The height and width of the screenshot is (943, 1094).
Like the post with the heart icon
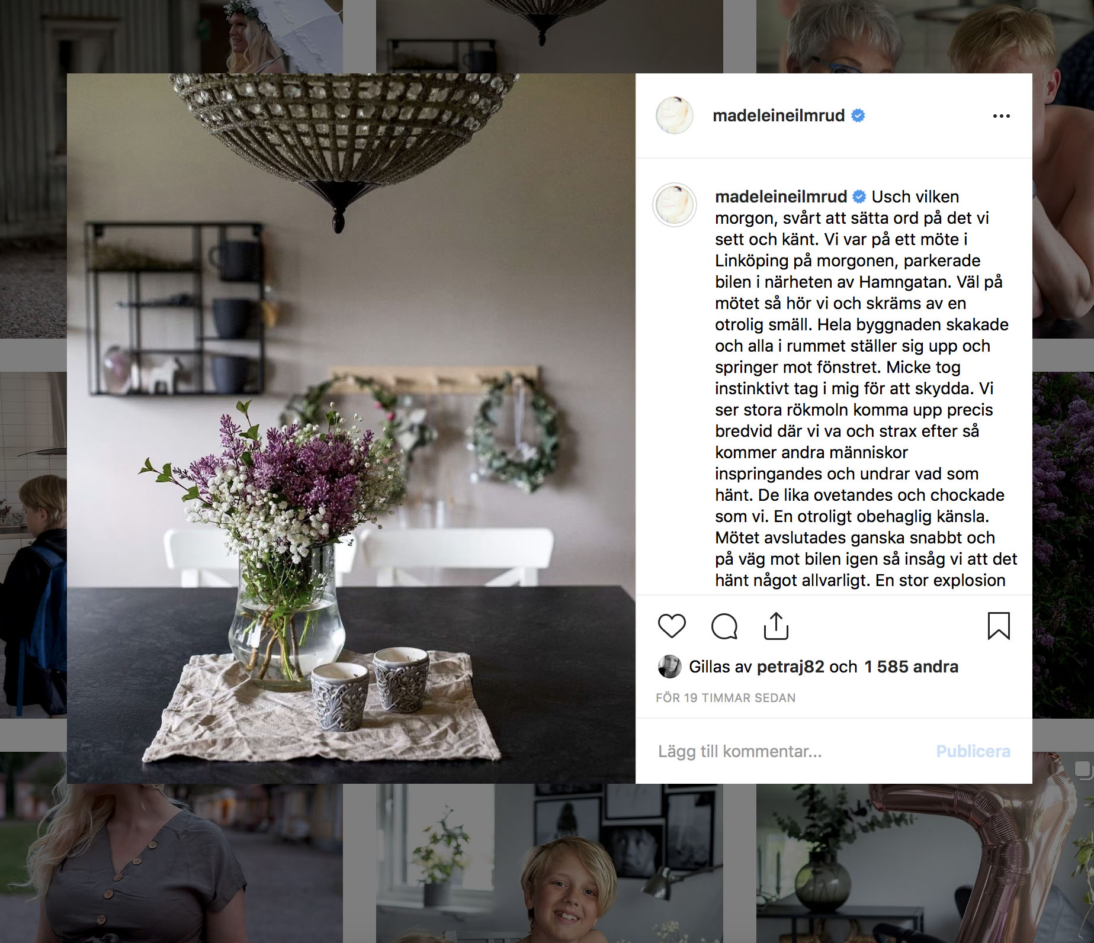(672, 626)
